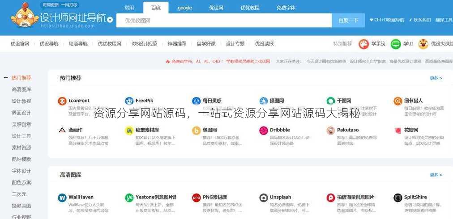Click the 学手绘 palette icon
This screenshot has height=219, width=453.
pyautogui.click(x=364, y=44)
